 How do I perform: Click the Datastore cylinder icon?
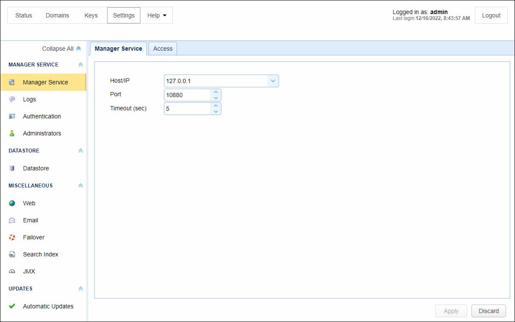point(12,168)
